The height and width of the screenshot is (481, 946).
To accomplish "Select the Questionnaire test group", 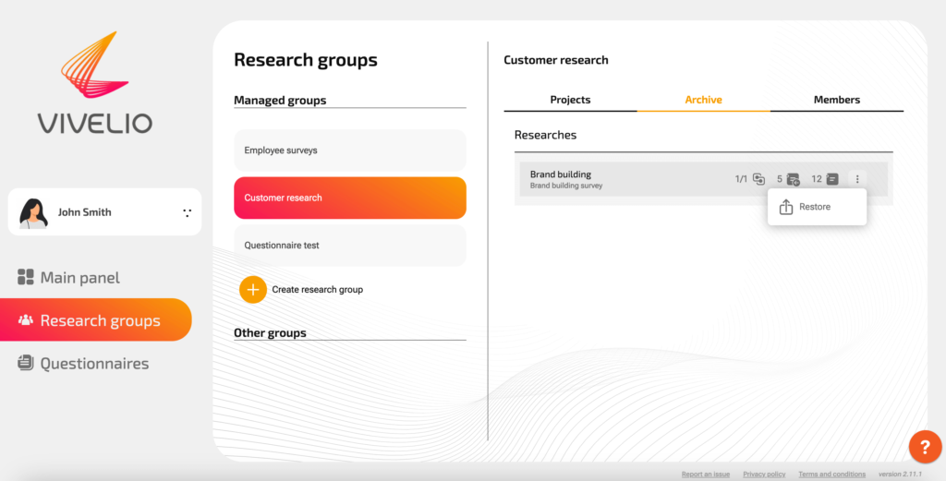I will 350,246.
